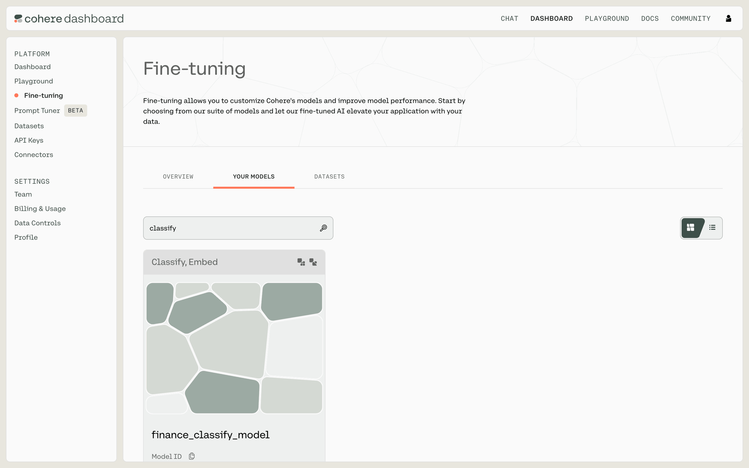The image size is (749, 468).
Task: Open Chat in top navigation
Action: click(509, 18)
